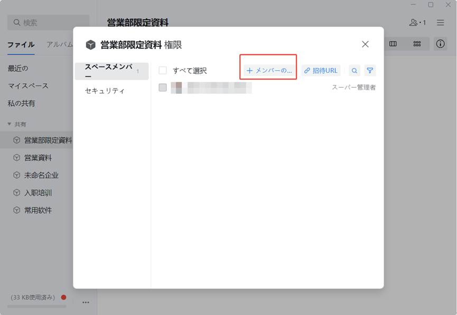Viewport: 457px width, 315px height.
Task: Click inside the 検索 search field
Action: click(48, 23)
